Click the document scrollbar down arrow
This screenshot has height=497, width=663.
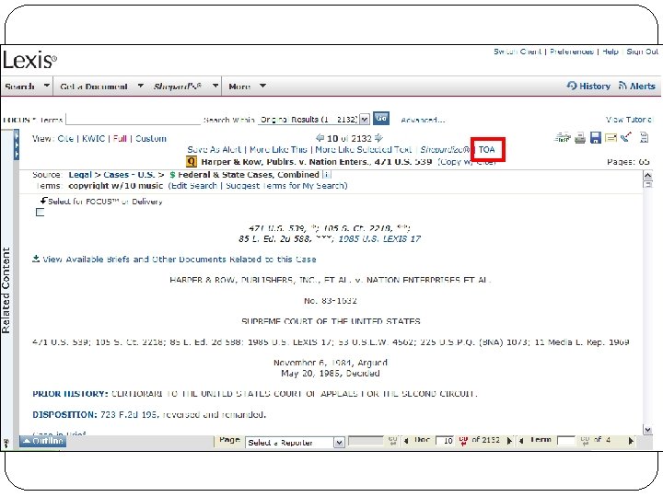(x=647, y=430)
